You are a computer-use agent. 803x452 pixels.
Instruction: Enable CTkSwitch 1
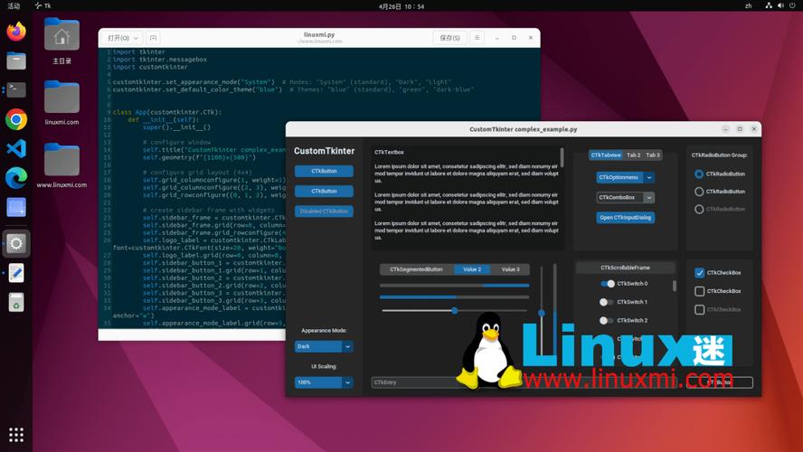pyautogui.click(x=607, y=302)
